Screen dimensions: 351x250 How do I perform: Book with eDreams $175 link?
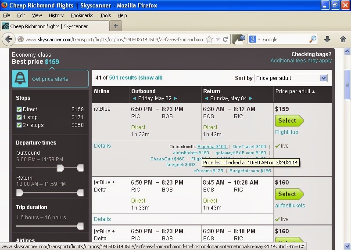[208, 170]
